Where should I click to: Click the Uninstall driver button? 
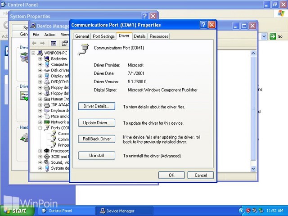tap(96, 155)
